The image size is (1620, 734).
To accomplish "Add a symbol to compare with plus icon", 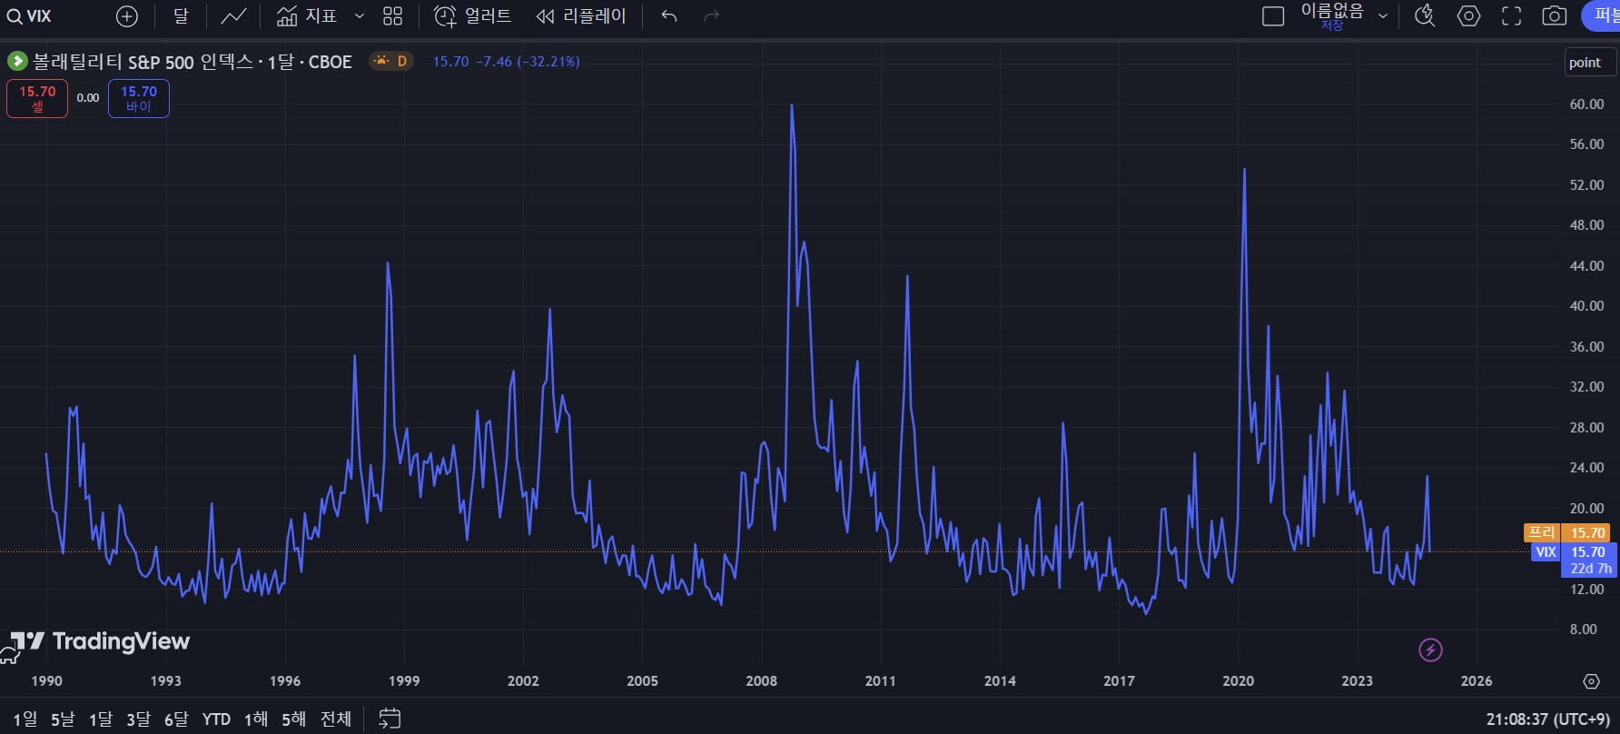I will click(x=127, y=16).
